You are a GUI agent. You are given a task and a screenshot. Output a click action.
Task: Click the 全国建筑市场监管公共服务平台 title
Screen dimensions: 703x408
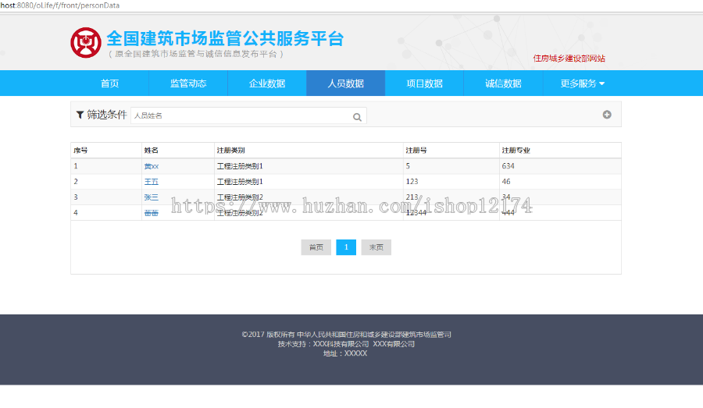tap(225, 38)
